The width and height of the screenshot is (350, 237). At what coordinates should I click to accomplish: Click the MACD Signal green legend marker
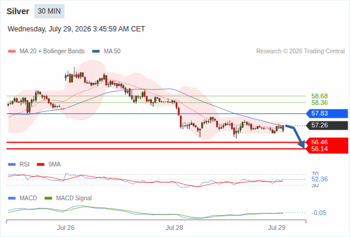pyautogui.click(x=49, y=198)
